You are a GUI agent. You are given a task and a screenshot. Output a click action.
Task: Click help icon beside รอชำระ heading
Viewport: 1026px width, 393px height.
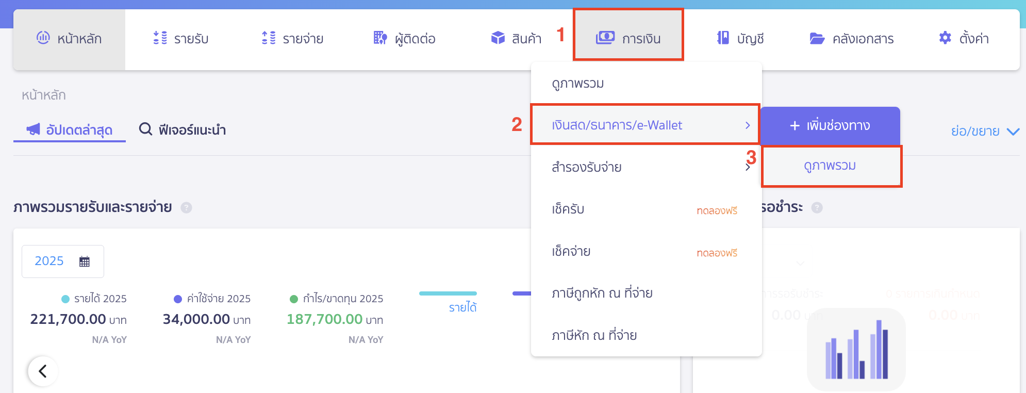coord(817,207)
